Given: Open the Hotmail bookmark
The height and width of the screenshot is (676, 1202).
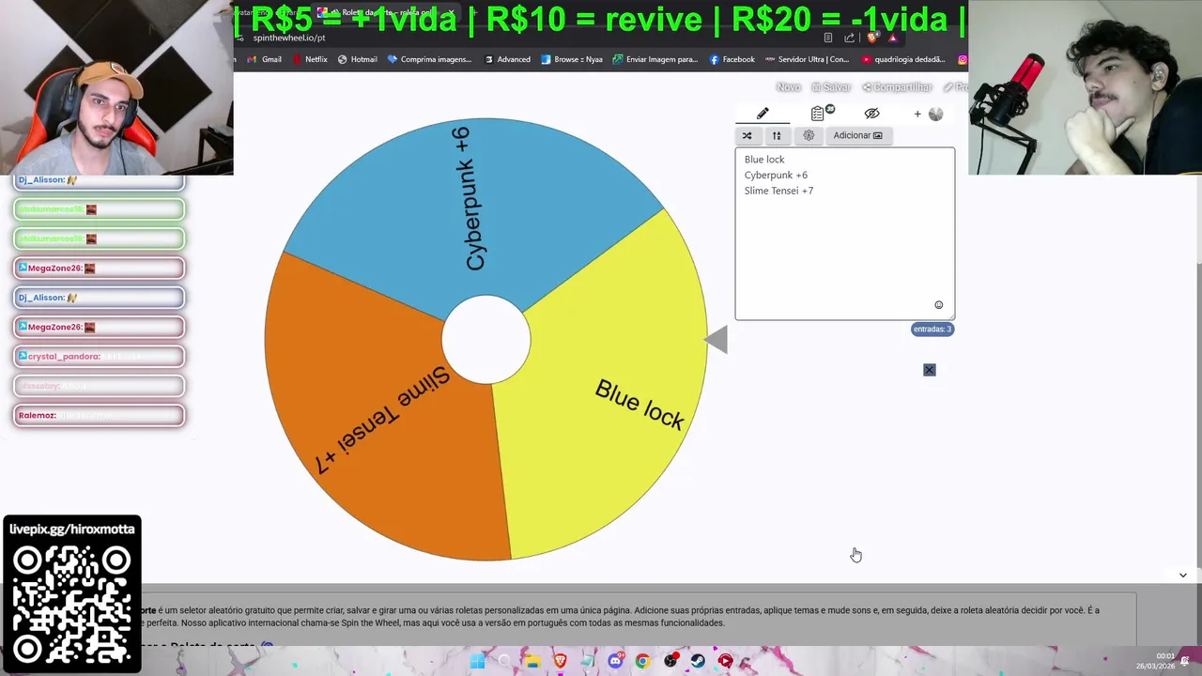Looking at the screenshot, I should pyautogui.click(x=357, y=59).
